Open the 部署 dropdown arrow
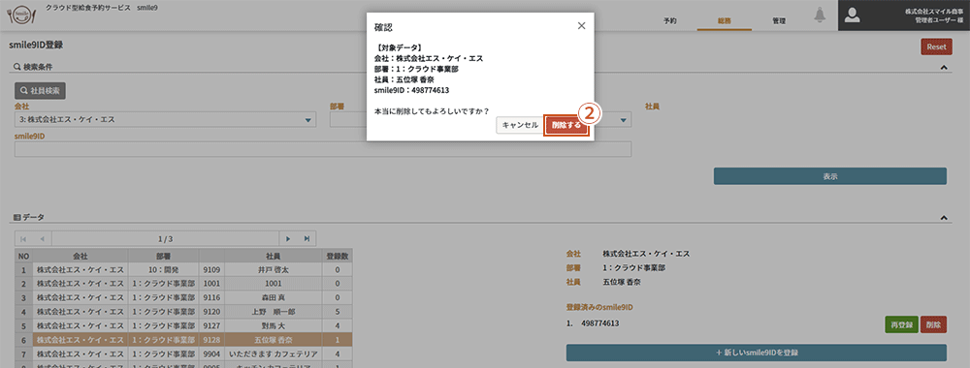 pos(624,120)
